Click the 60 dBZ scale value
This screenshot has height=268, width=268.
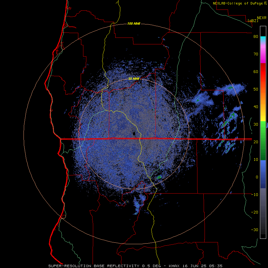256,71
